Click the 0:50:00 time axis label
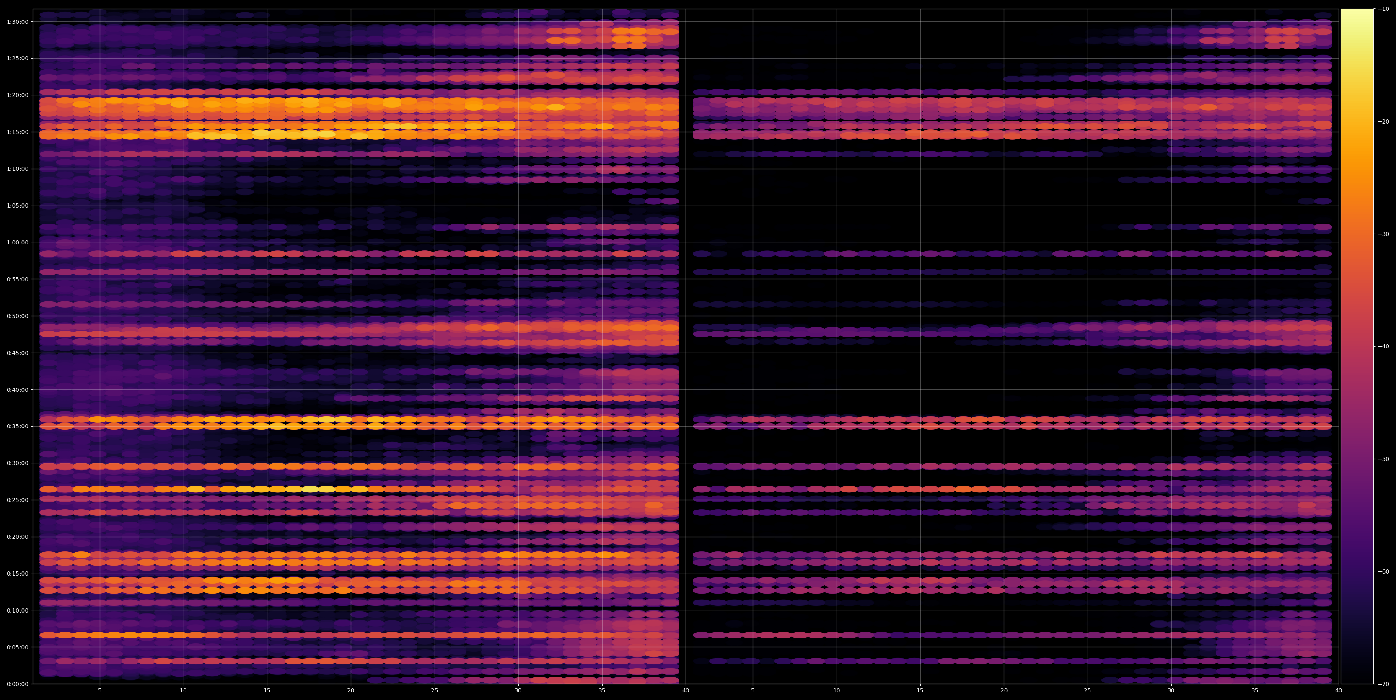Screen dimensions: 1396x700 pyautogui.click(x=17, y=316)
